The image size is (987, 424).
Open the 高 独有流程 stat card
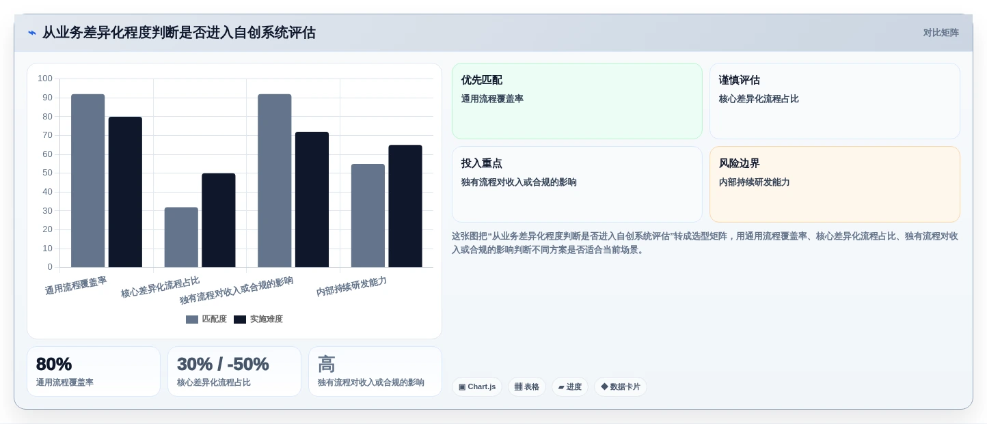(375, 371)
